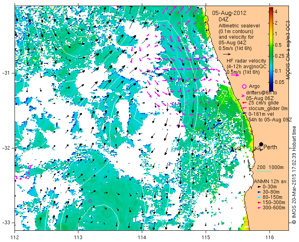Click the Argo float circle on the map
This screenshot has width=299, height=242.
pos(91,201)
